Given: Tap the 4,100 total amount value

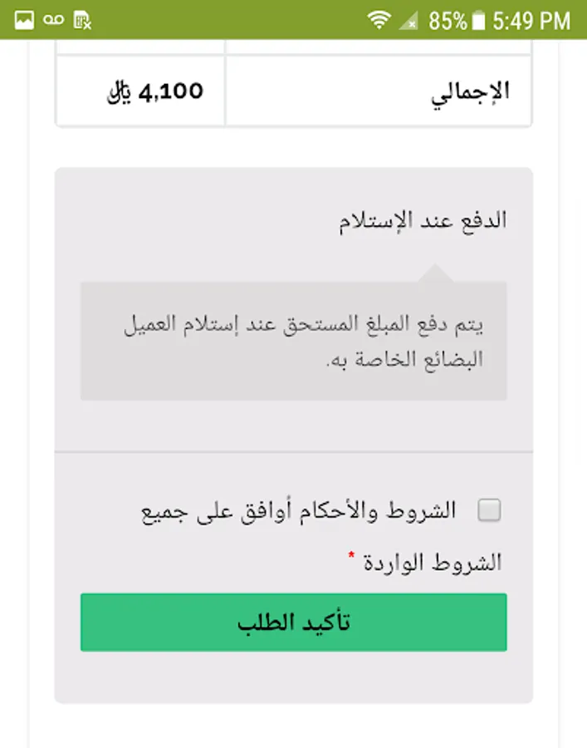Looking at the screenshot, I should coord(172,91).
